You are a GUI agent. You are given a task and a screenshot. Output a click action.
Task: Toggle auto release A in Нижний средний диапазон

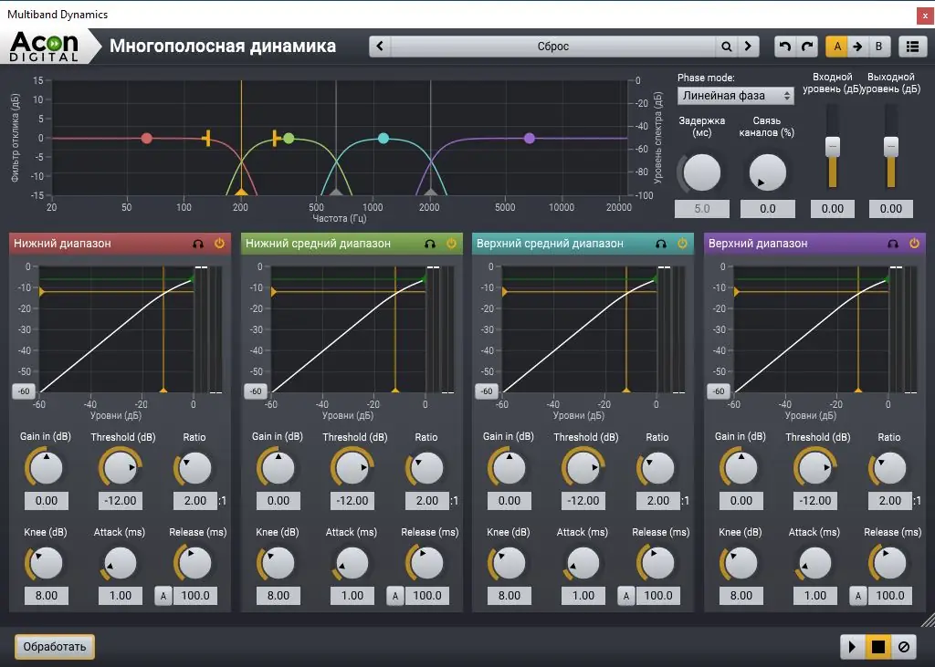click(394, 596)
